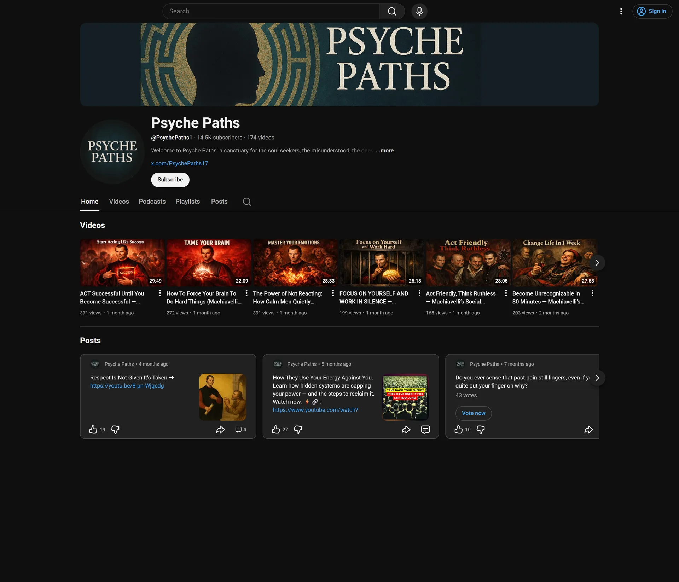This screenshot has width=679, height=582.
Task: Click the '7 months ago' post timestamp
Action: pos(519,364)
